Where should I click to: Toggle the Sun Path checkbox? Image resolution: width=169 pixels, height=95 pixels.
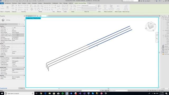point(13,42)
